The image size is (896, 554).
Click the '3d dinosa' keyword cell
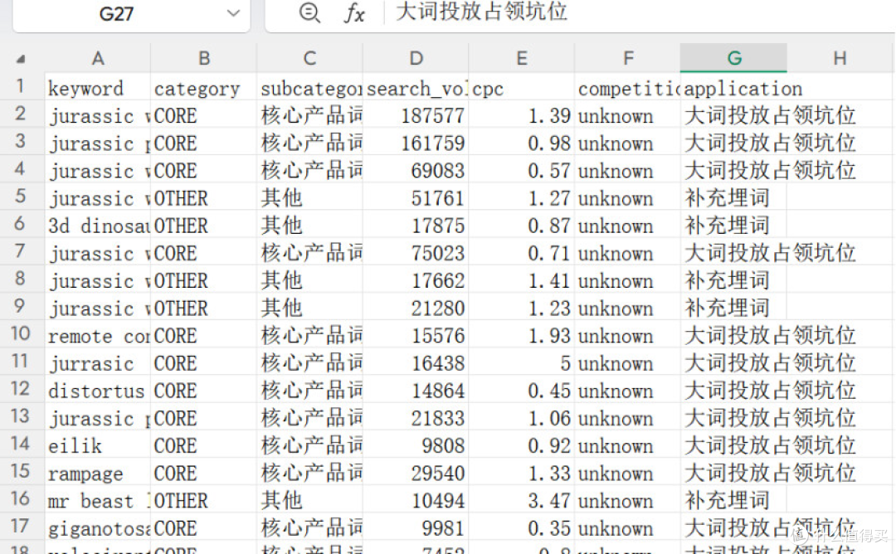coord(98,225)
